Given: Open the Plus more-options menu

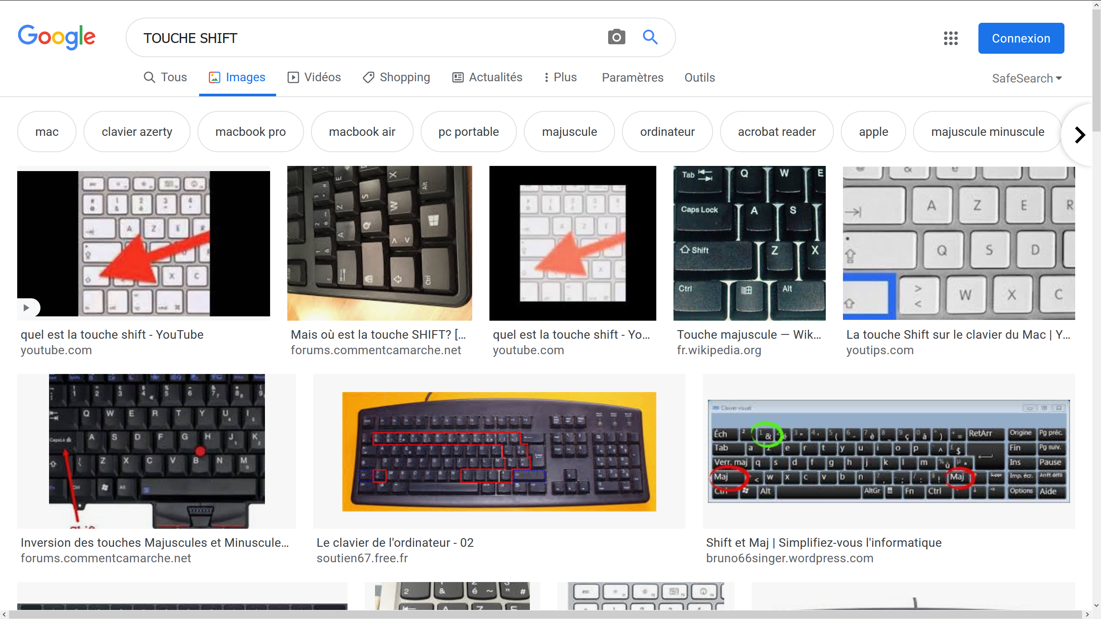Looking at the screenshot, I should point(560,77).
